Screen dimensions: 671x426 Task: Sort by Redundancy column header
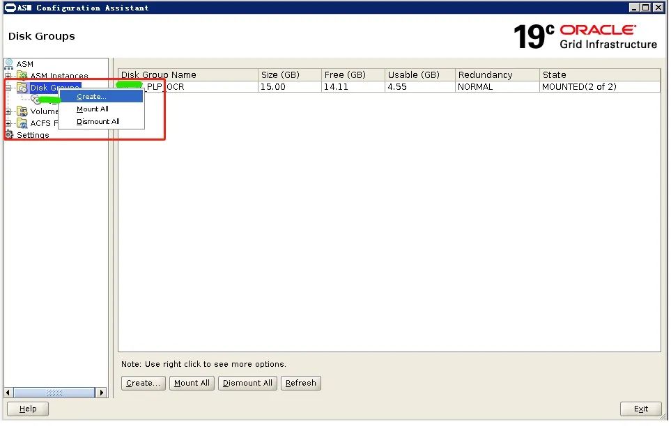pyautogui.click(x=498, y=75)
